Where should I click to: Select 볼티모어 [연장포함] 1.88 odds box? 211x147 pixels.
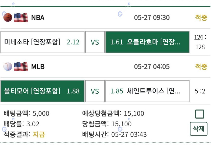click(42, 91)
